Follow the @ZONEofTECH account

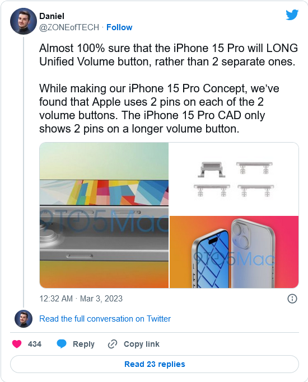119,27
